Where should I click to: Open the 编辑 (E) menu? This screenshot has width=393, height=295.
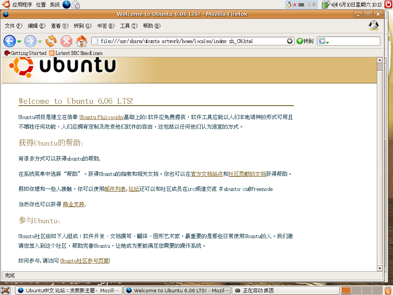(36, 26)
